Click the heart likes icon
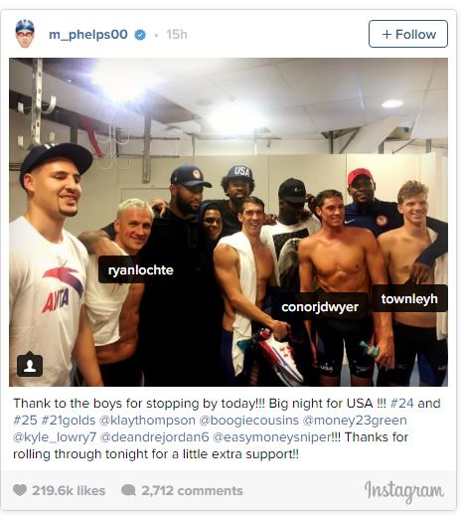Viewport: 462px width, 515px height. click(20, 490)
